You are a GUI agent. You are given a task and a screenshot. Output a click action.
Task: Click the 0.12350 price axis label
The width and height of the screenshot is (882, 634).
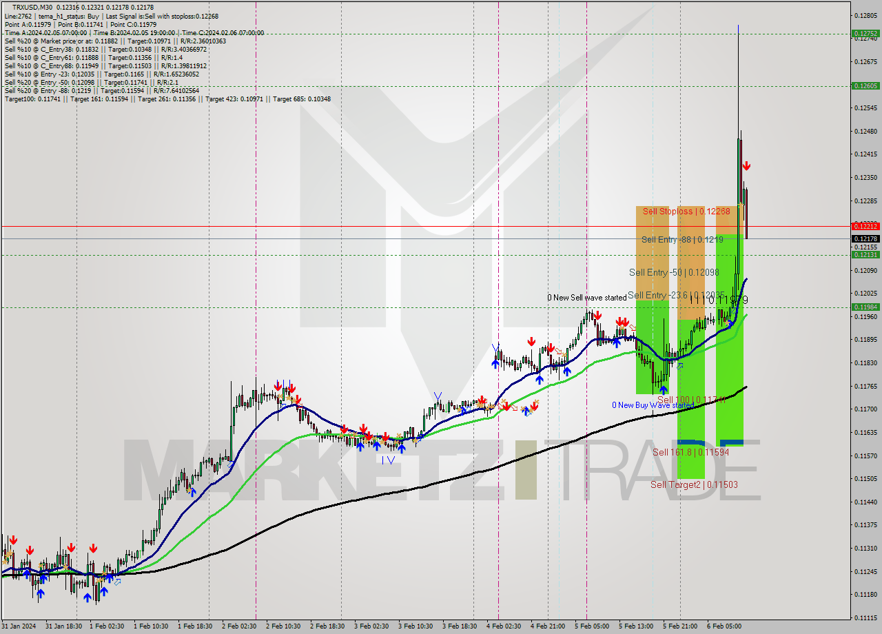tap(865, 177)
